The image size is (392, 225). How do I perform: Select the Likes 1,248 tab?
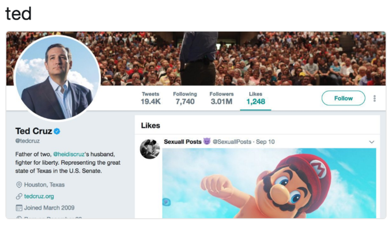[x=255, y=98]
